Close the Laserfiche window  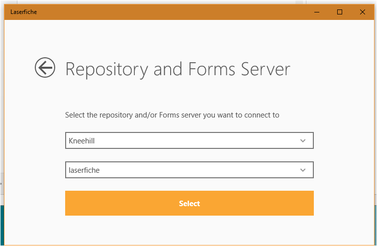point(363,12)
